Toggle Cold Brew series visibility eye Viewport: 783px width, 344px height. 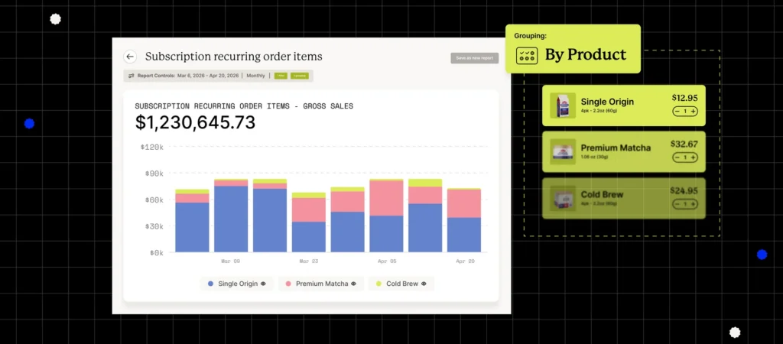pyautogui.click(x=424, y=284)
